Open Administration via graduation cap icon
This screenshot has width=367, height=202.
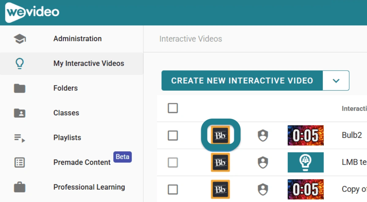[x=20, y=39]
